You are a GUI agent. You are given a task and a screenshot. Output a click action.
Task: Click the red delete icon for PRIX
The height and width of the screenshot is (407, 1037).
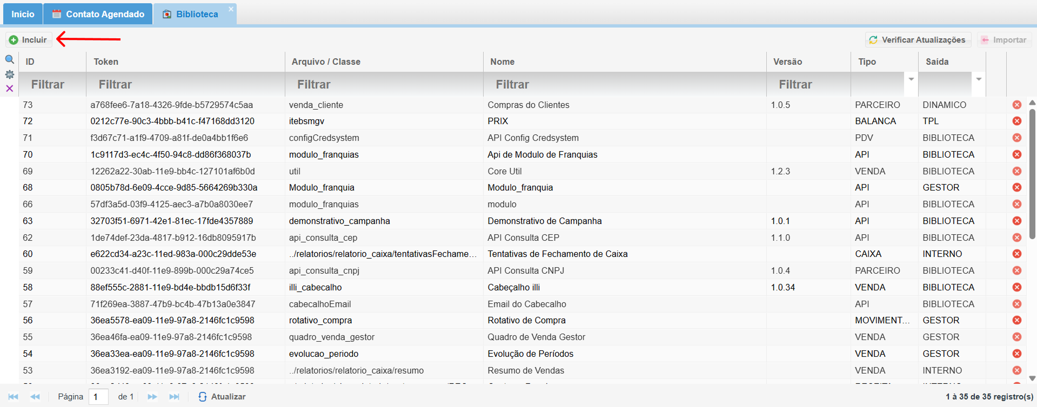1016,121
